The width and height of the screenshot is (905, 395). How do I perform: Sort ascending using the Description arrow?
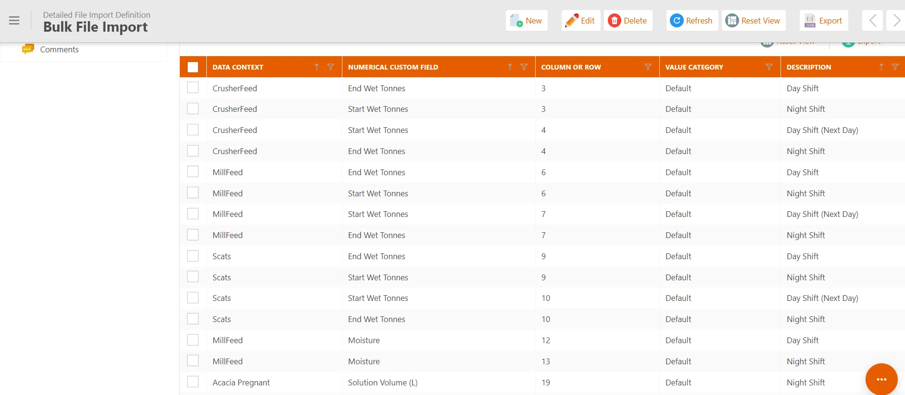click(881, 67)
